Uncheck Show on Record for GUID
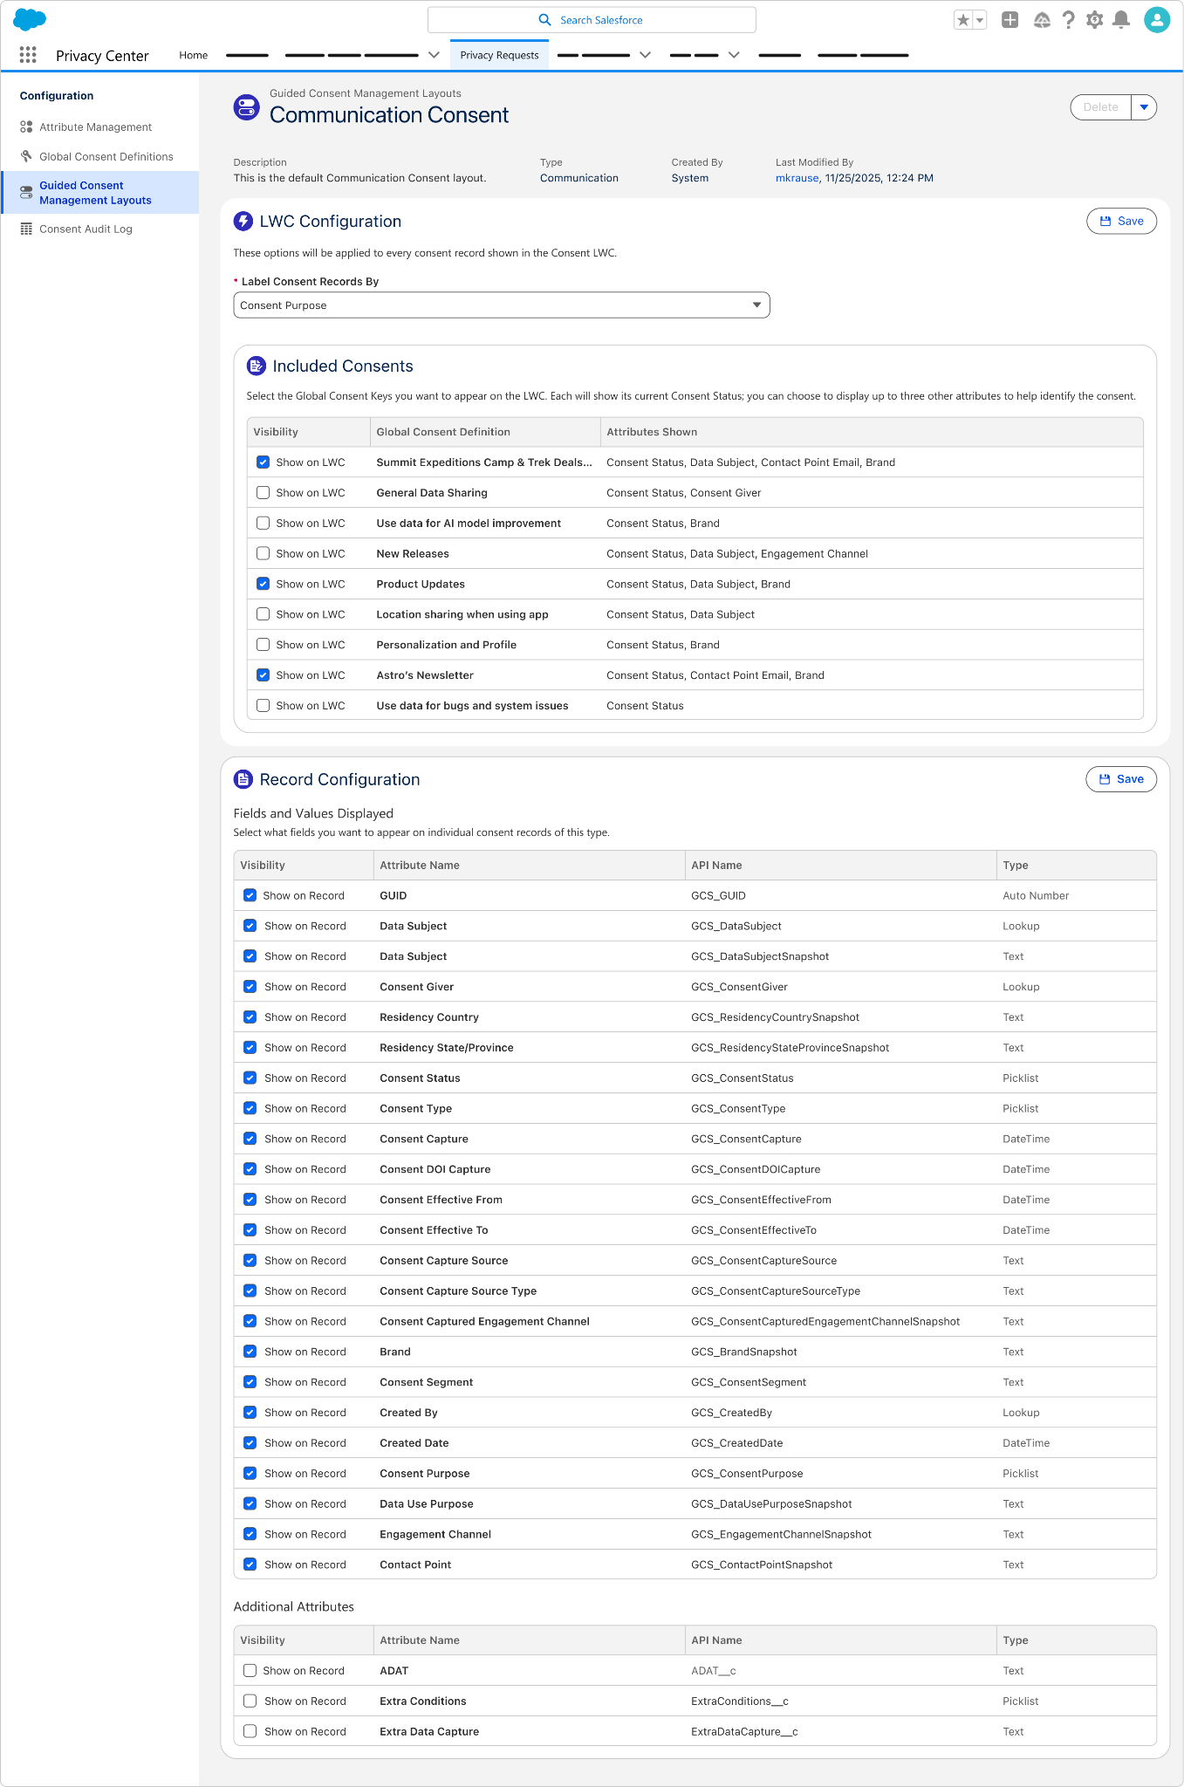This screenshot has width=1184, height=1787. pyautogui.click(x=250, y=895)
